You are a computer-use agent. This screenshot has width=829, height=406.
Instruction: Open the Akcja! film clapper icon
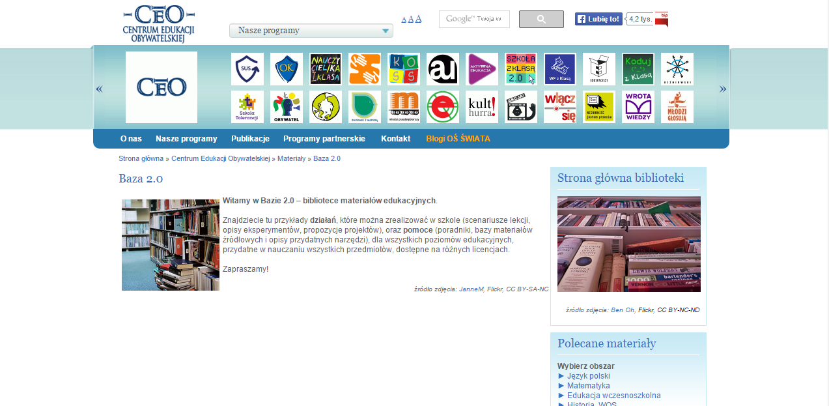click(x=521, y=107)
